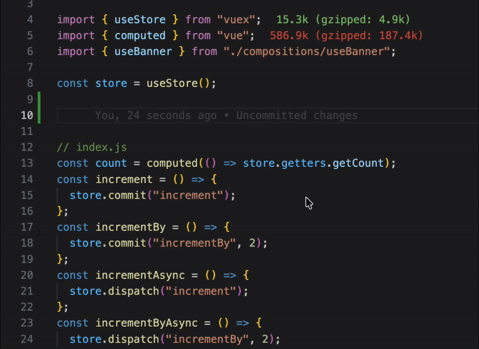Click line number 10 in the gutter
This screenshot has height=349, width=479.
[27, 116]
